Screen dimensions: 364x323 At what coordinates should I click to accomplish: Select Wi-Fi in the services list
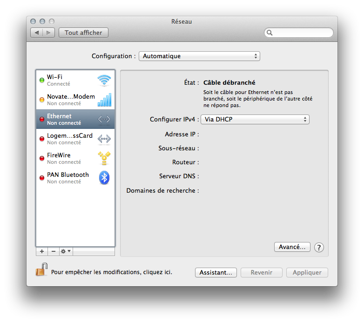click(x=70, y=80)
